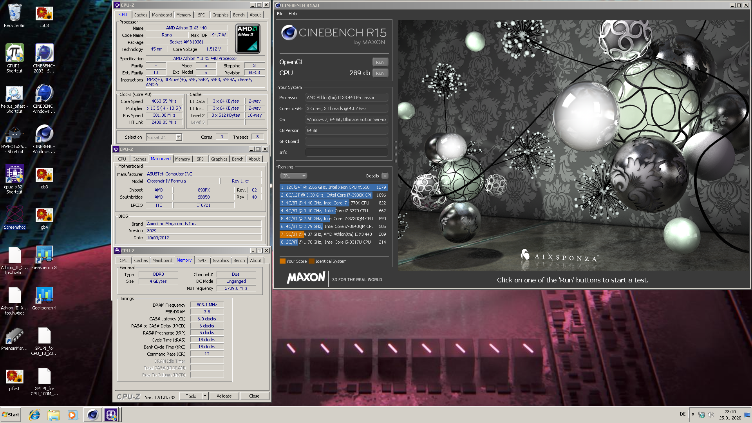Image resolution: width=752 pixels, height=423 pixels.
Task: Open the CPU ranking dropdown
Action: tap(293, 176)
